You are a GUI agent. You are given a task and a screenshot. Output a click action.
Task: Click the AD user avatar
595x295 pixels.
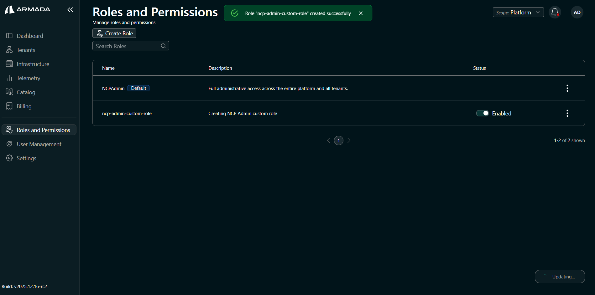coord(577,13)
